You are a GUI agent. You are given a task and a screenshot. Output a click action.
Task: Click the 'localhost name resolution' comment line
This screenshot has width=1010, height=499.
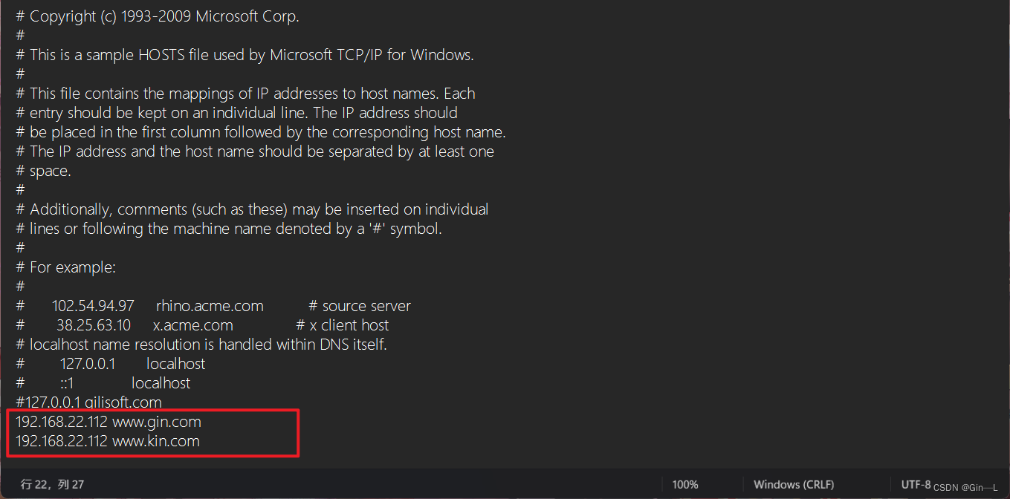click(x=201, y=345)
